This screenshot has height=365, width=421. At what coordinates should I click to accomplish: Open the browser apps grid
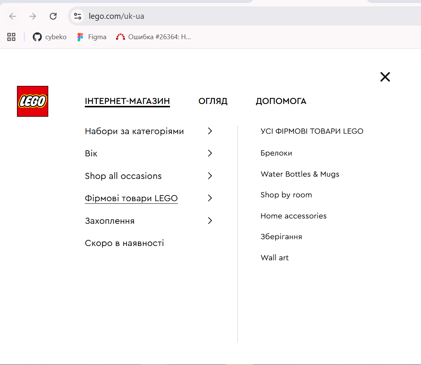[x=11, y=37]
